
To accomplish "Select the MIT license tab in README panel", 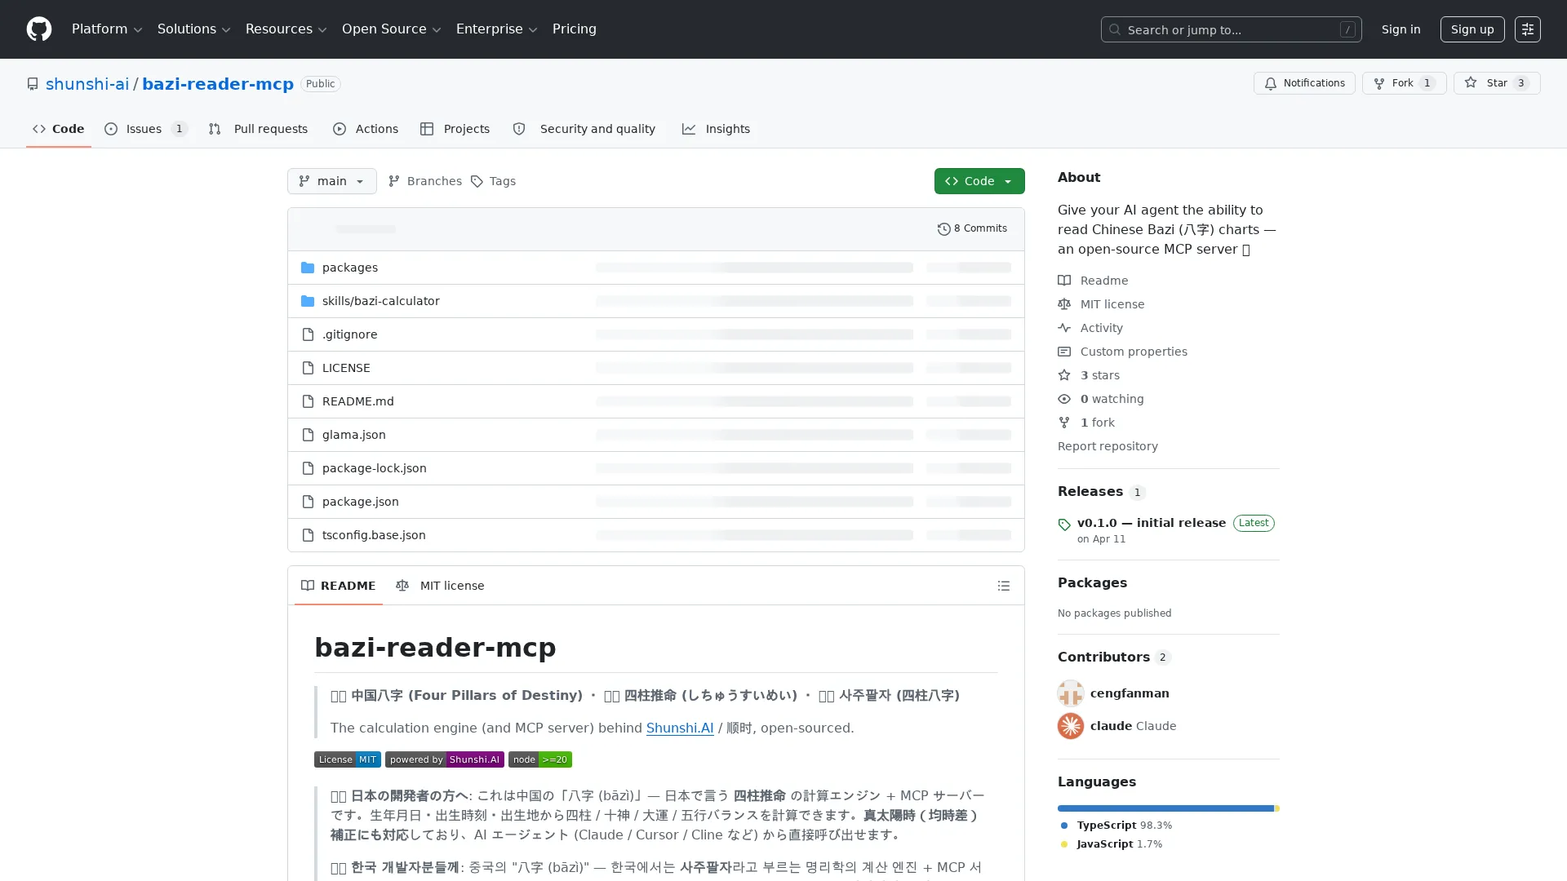I will pos(441,586).
